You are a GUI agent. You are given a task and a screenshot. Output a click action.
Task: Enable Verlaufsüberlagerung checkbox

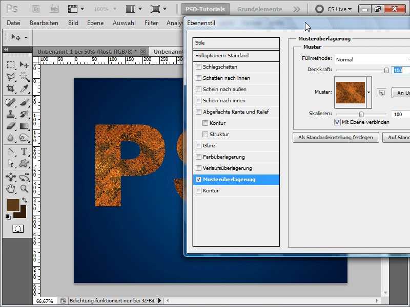[x=198, y=168]
